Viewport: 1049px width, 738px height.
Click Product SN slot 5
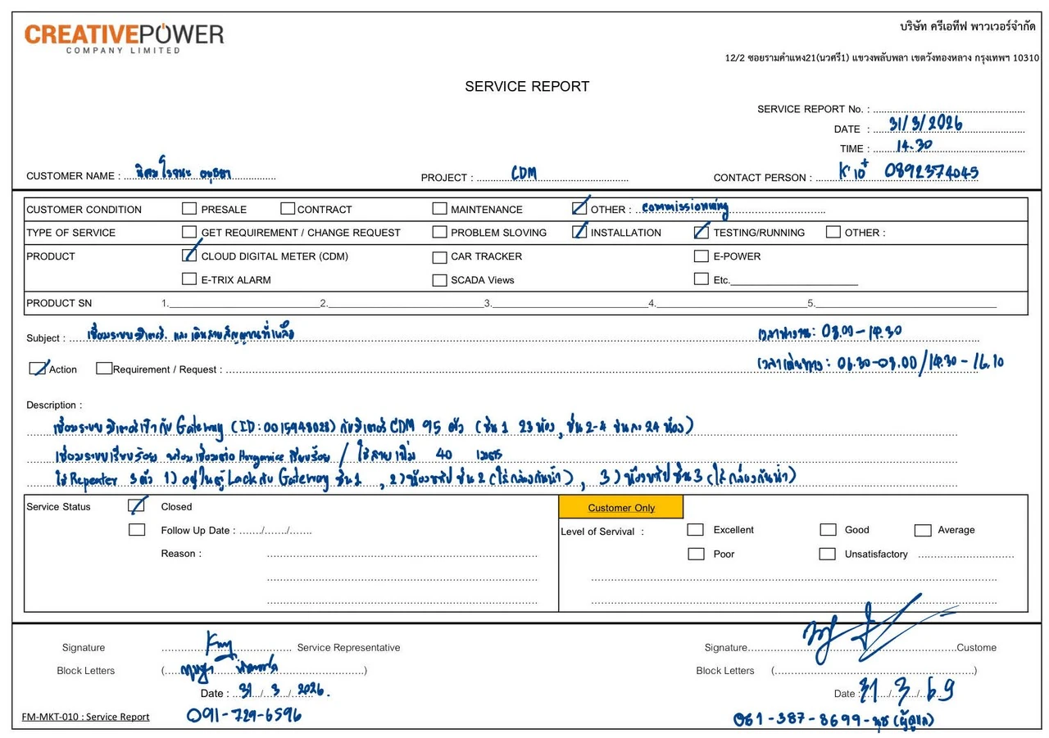click(906, 302)
